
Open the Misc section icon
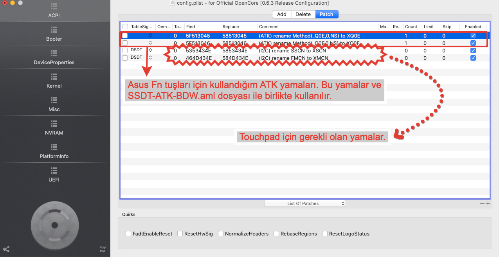click(54, 100)
